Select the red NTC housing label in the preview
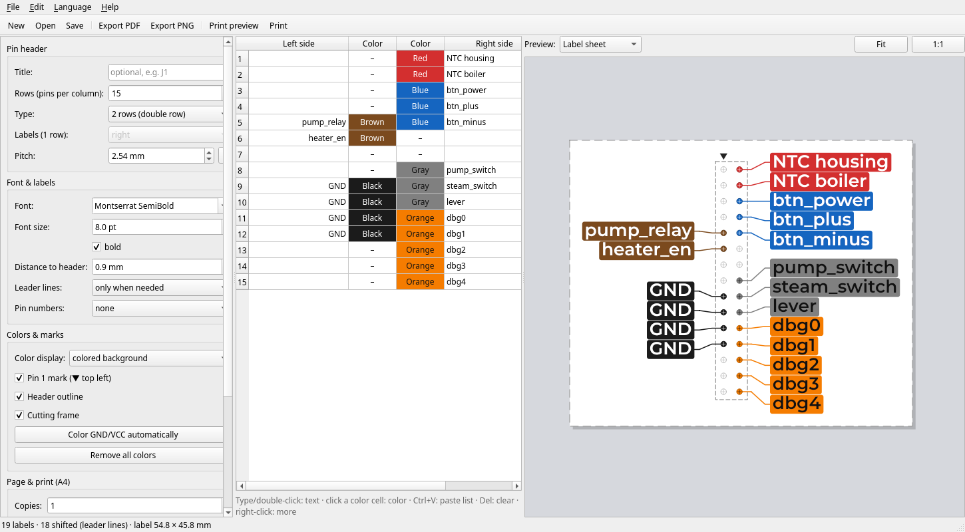 [x=830, y=162]
